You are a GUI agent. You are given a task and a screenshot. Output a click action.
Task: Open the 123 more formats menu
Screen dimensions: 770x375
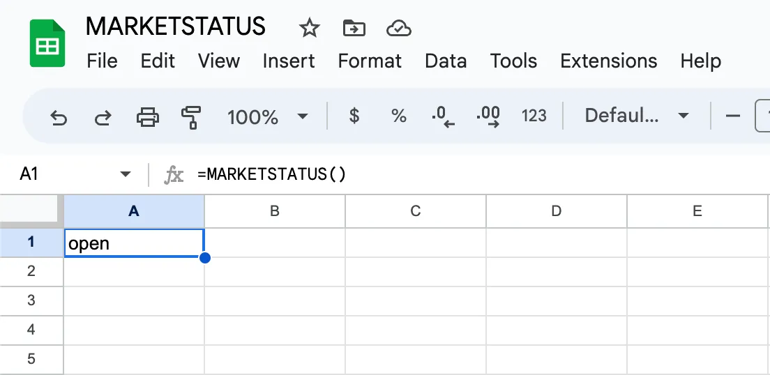click(534, 116)
